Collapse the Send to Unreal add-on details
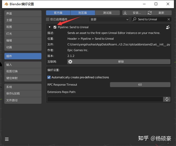Viewport: 176px width, 146px height. (x=50, y=27)
